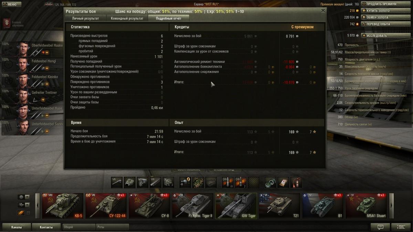Open the Контакты contacts button
The height and width of the screenshot is (232, 413).
[46, 227]
